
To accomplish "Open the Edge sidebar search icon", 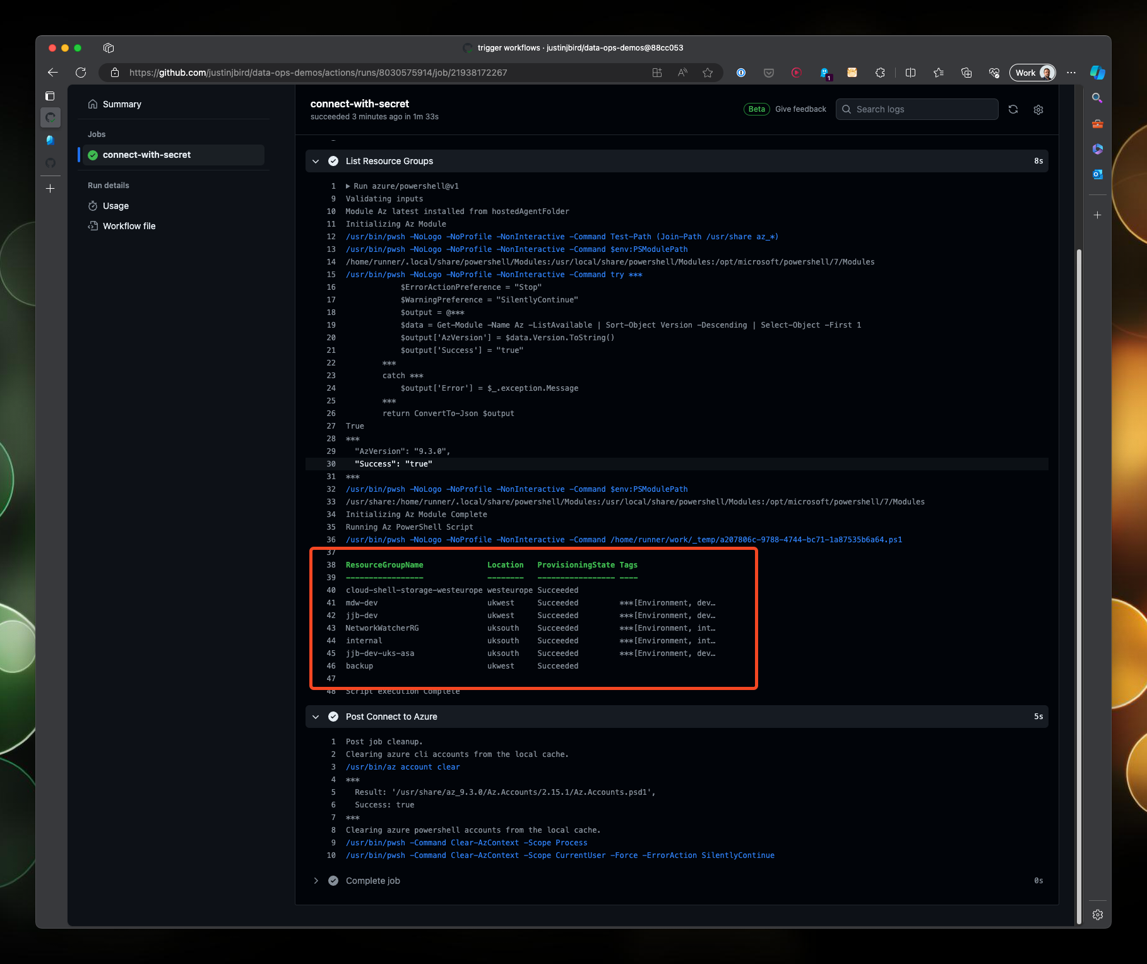I will (x=1098, y=98).
